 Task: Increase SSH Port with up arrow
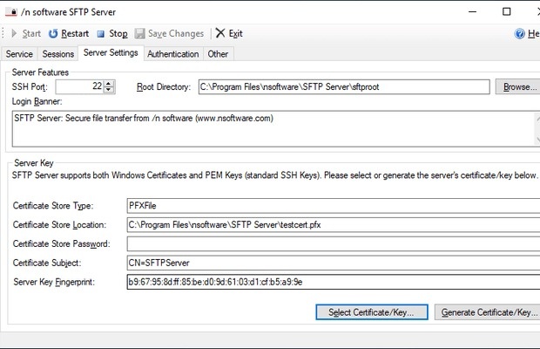point(109,84)
